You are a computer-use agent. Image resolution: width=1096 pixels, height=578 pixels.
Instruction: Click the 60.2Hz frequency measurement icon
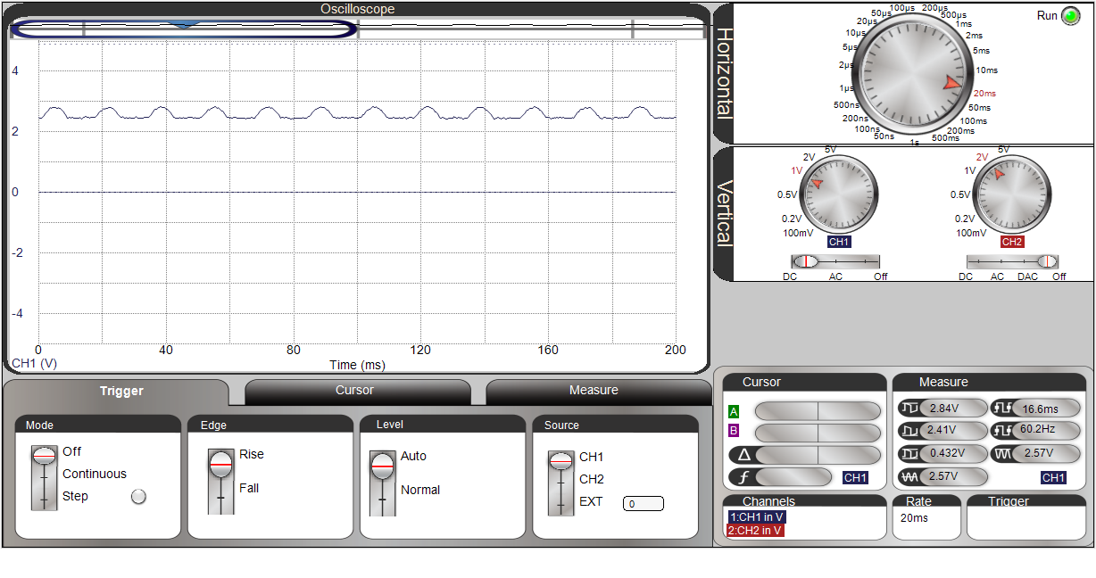click(x=1001, y=431)
